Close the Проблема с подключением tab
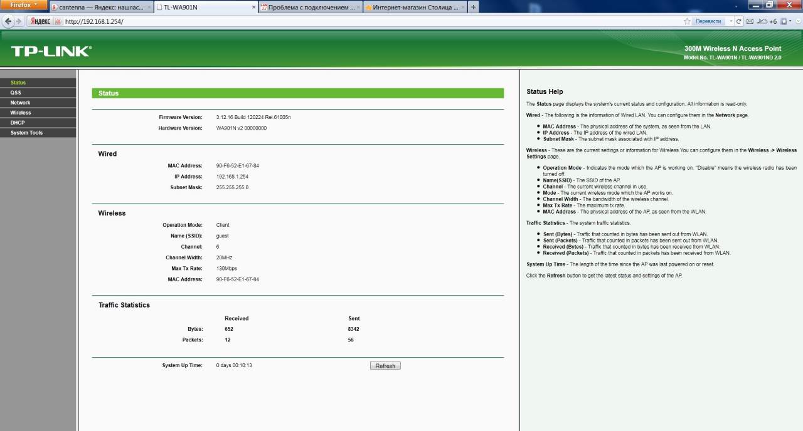803x431 pixels. (358, 7)
